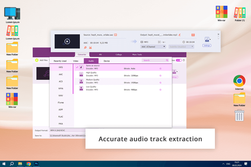Screen dimensions: 251x167
Task: Open the Collage tab
Action: click(119, 55)
